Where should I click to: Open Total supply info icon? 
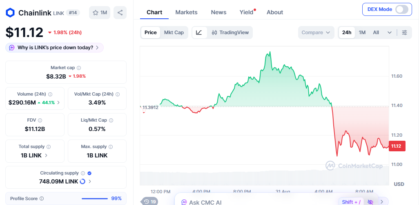[x=49, y=147]
